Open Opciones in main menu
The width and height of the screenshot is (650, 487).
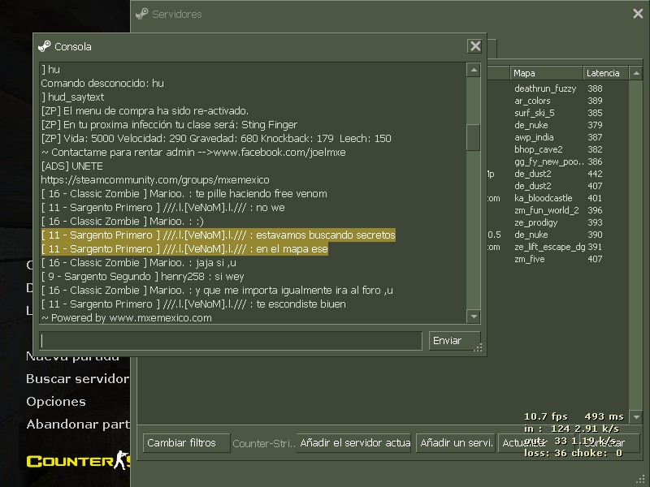pos(56,402)
